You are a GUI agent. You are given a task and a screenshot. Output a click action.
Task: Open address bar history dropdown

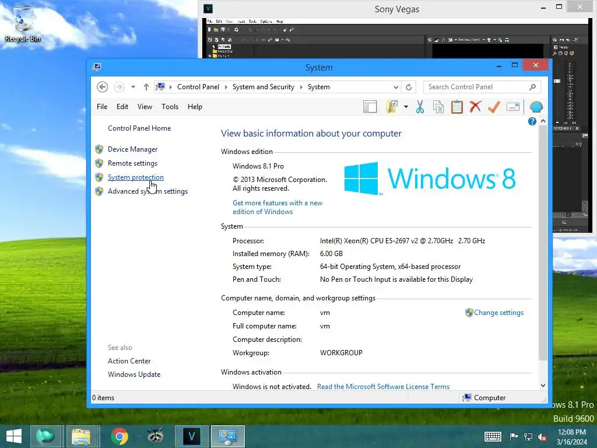396,87
